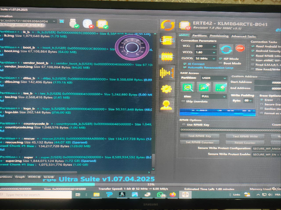Click the RAW Access read icon with magnifier
This screenshot has height=210, width=281.
coord(188,87)
